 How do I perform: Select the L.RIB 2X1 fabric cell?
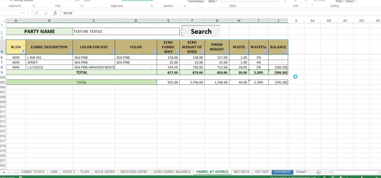point(49,57)
